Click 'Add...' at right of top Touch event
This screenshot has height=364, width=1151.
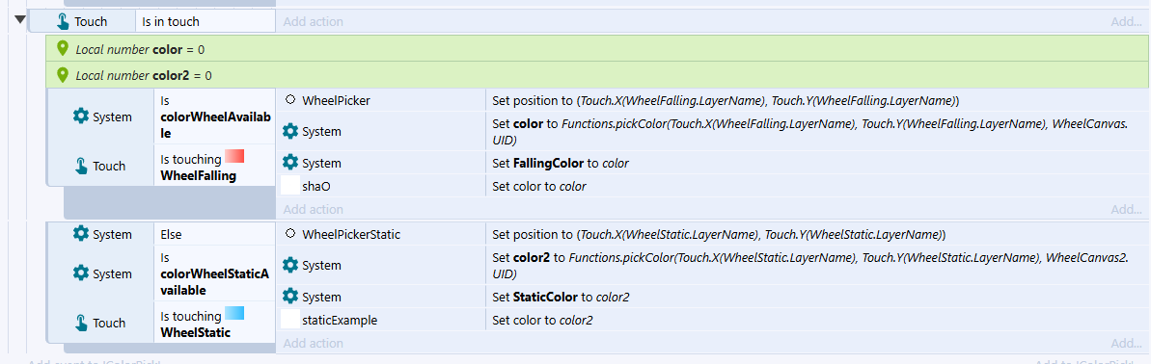pyautogui.click(x=1126, y=22)
